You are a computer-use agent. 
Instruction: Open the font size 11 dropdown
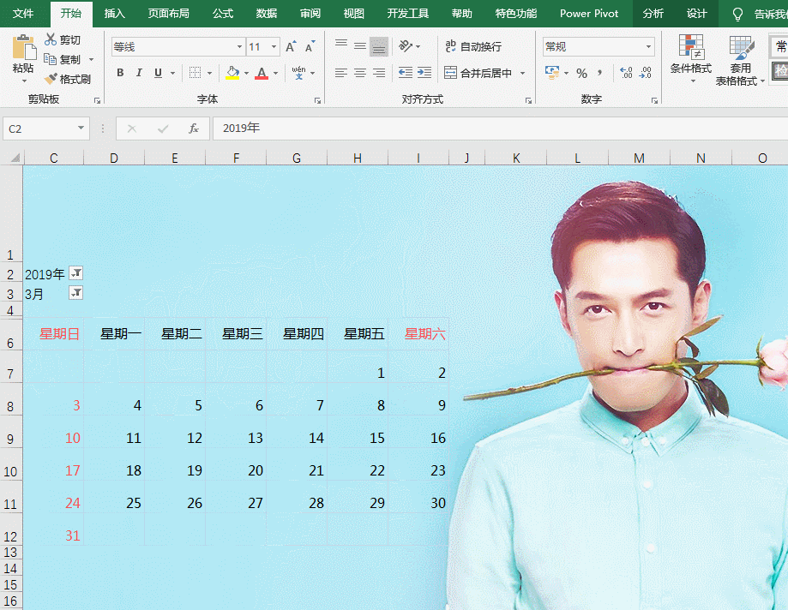[274, 46]
